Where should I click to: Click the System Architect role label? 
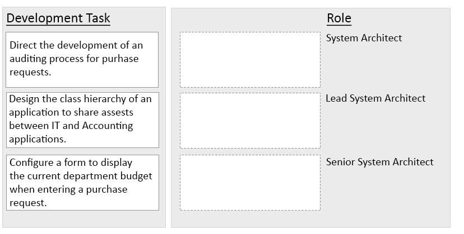(364, 38)
